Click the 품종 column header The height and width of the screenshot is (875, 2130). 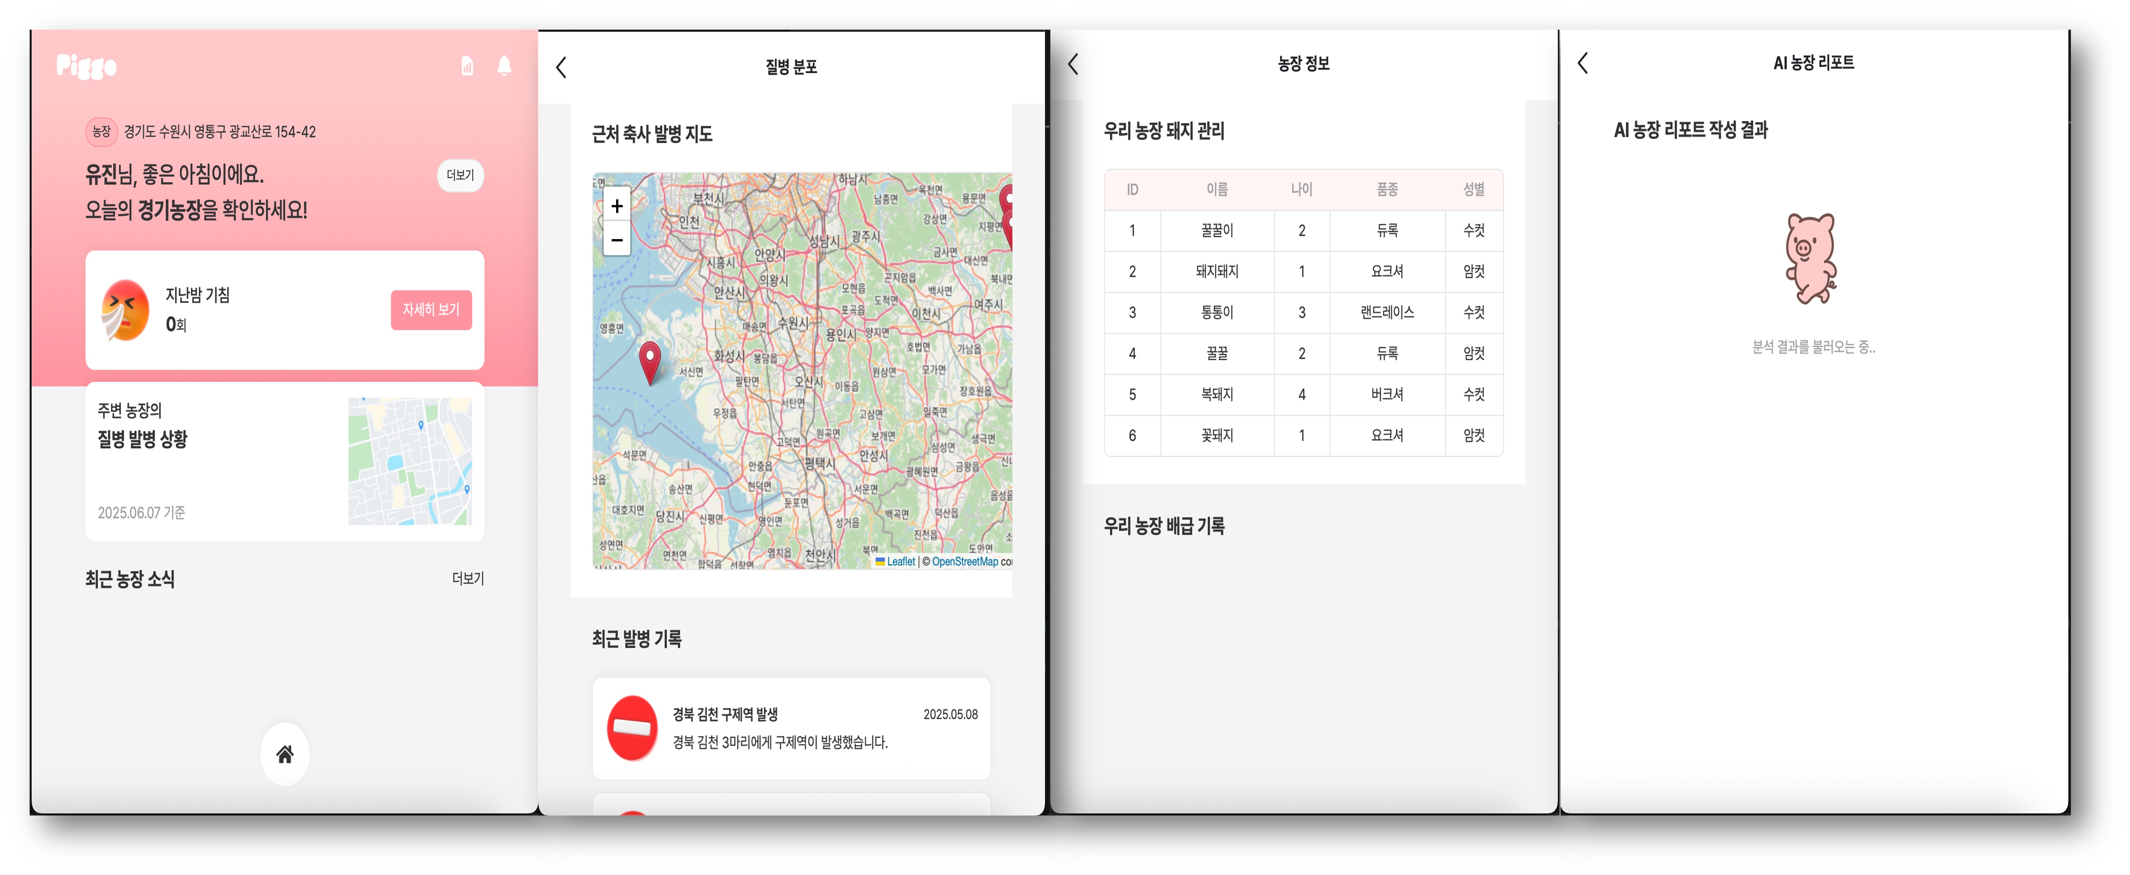point(1387,189)
